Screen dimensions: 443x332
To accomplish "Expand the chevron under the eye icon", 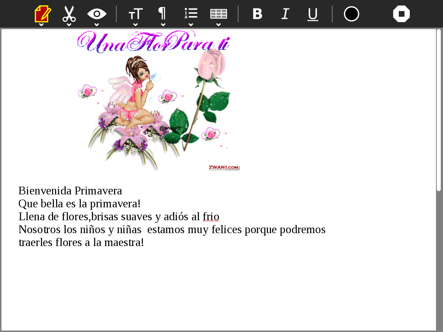I will pos(97,25).
